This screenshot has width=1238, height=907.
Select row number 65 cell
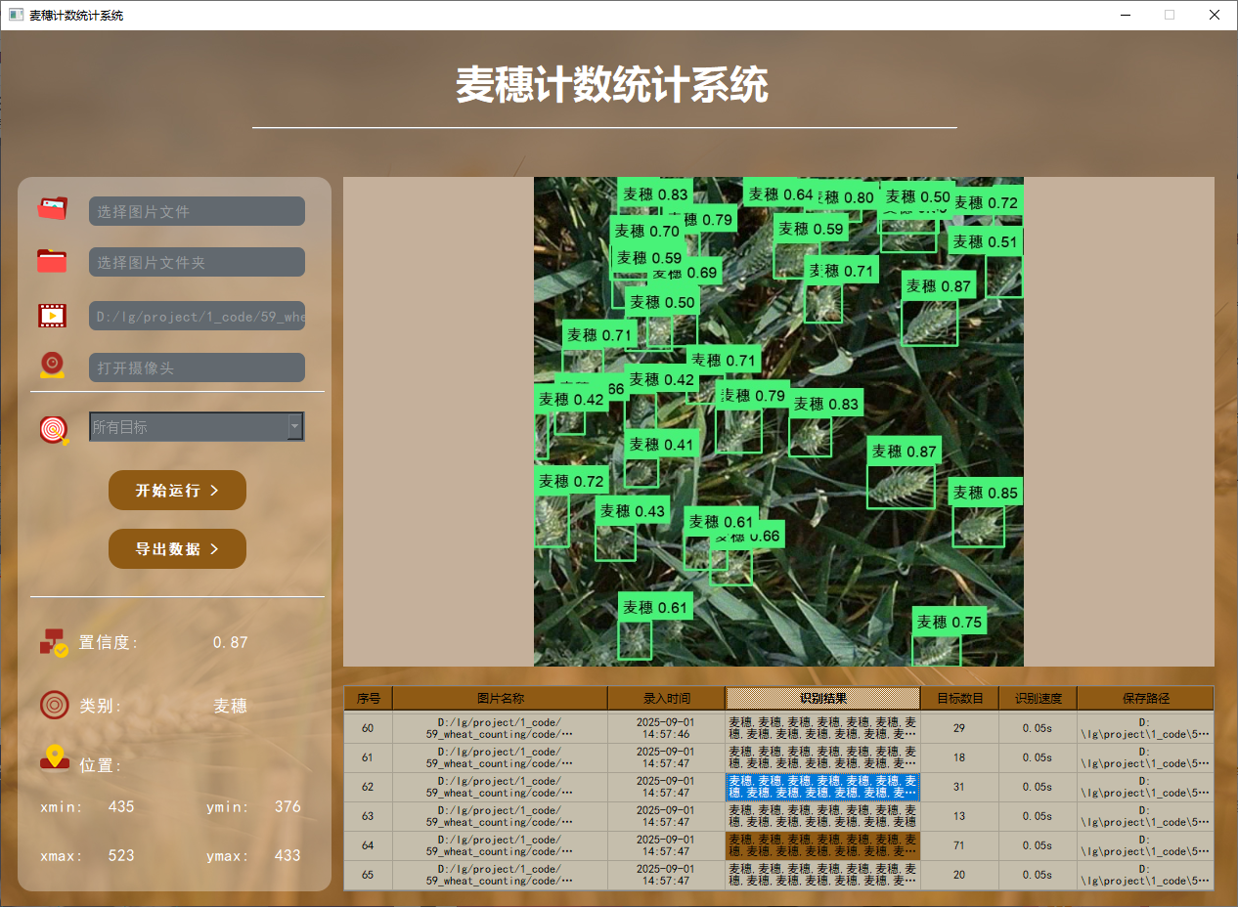(x=368, y=875)
